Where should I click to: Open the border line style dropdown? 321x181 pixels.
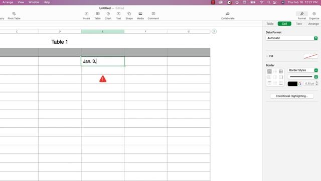(302, 77)
